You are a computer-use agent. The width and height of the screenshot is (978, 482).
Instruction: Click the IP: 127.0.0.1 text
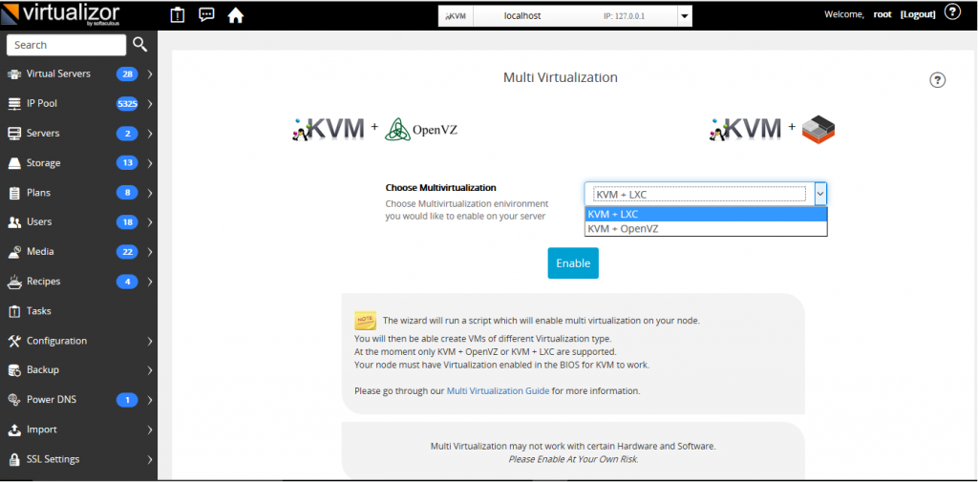(x=624, y=16)
